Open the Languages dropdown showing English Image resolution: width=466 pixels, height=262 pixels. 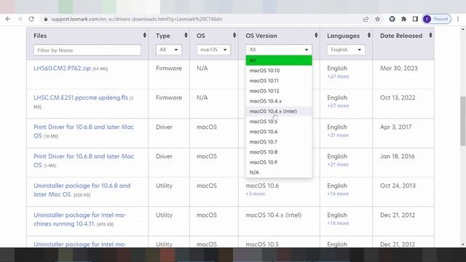coord(346,49)
